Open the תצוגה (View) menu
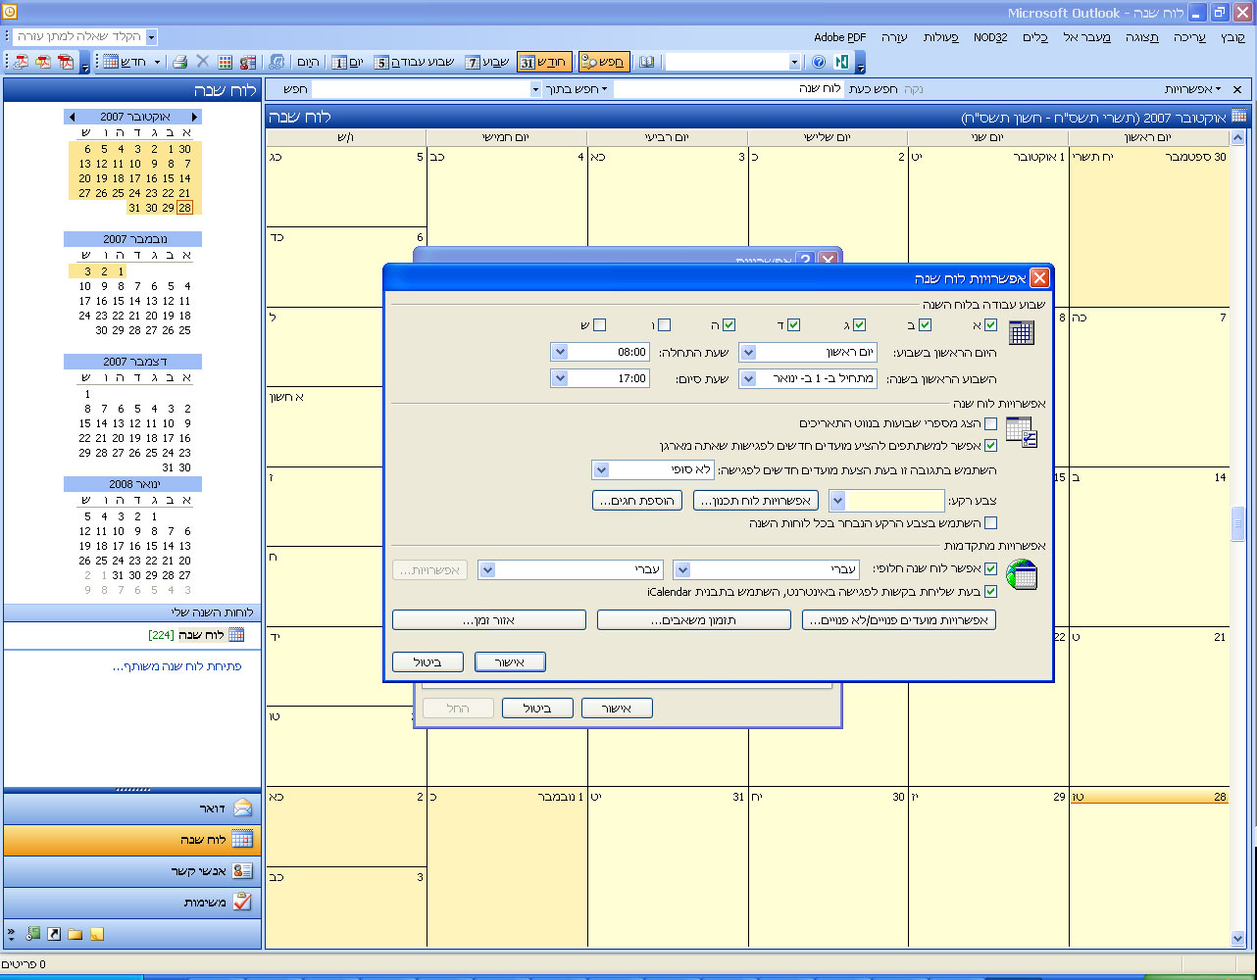This screenshot has height=980, width=1257. pos(1141,37)
